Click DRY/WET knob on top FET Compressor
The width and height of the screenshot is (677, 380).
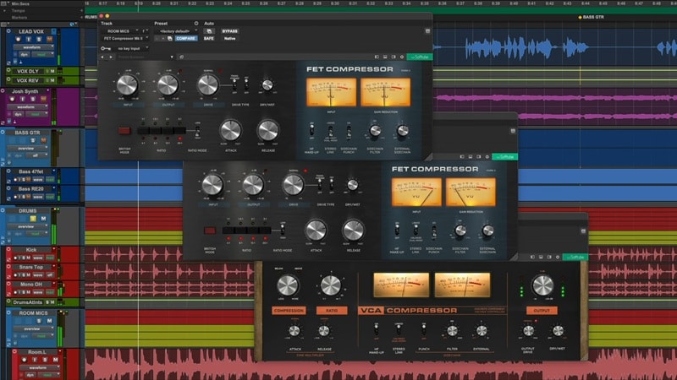coord(267,85)
